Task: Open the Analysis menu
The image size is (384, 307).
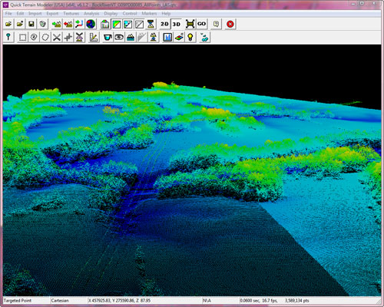Action: point(91,14)
